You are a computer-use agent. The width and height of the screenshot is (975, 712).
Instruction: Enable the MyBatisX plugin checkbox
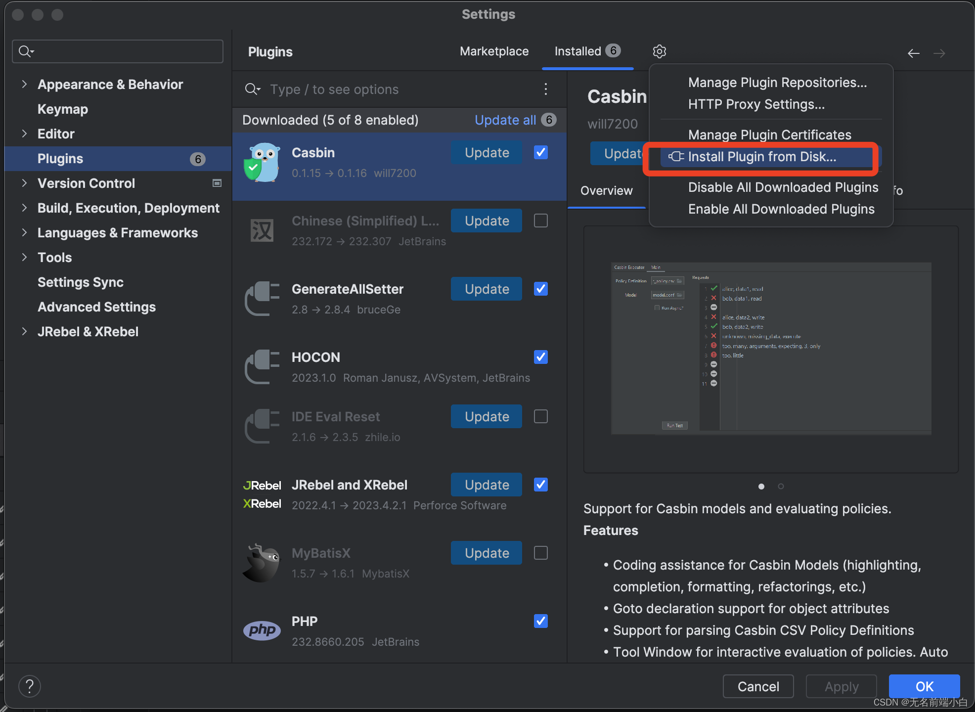click(x=540, y=553)
